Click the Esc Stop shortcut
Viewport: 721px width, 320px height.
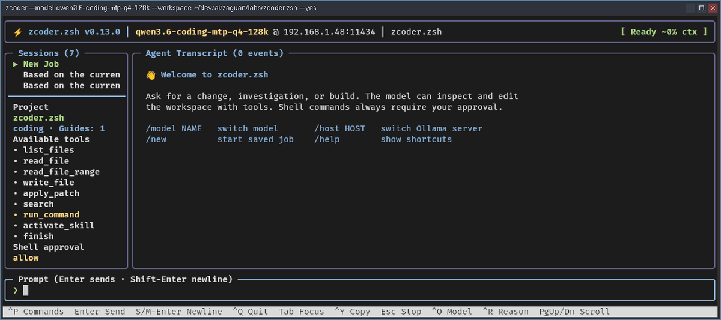pos(401,312)
